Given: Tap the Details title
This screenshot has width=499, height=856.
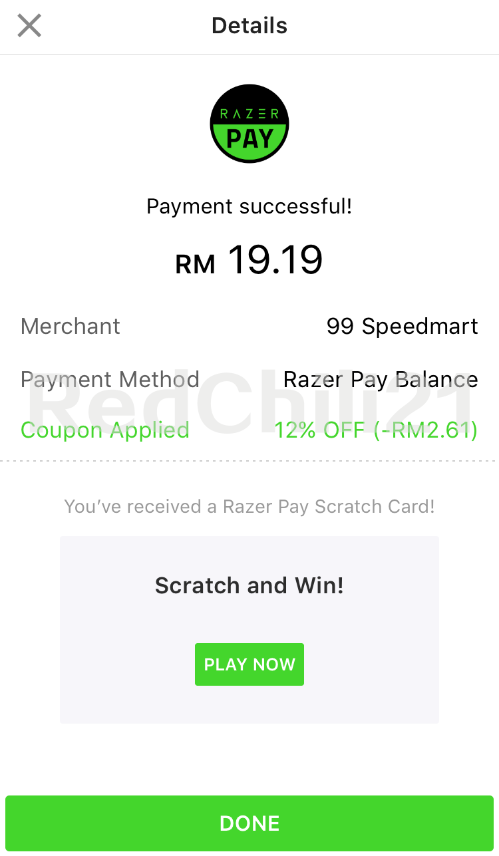Looking at the screenshot, I should 249,26.
